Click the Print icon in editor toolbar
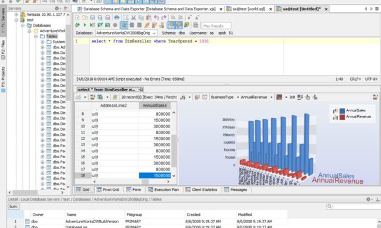 tap(117, 18)
